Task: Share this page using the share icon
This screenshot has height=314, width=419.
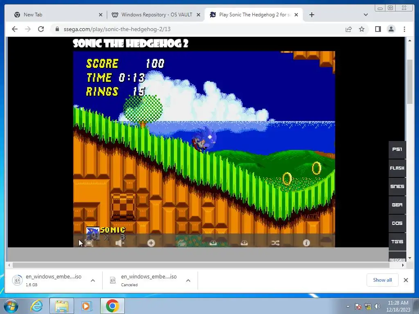Action: [x=349, y=29]
